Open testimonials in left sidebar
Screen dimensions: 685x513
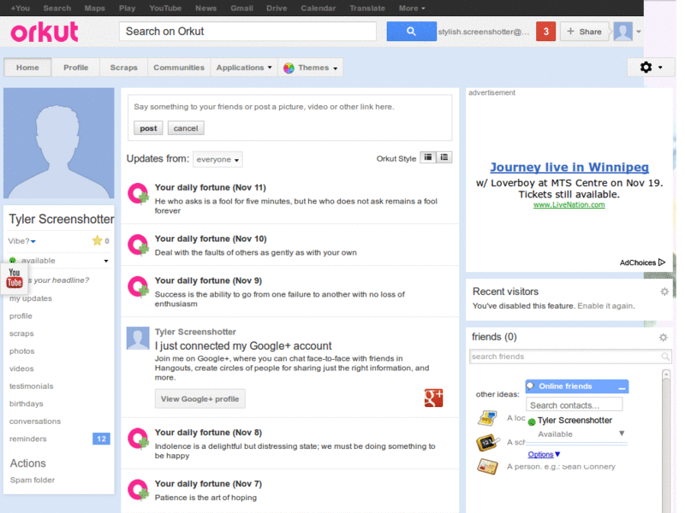coord(31,386)
